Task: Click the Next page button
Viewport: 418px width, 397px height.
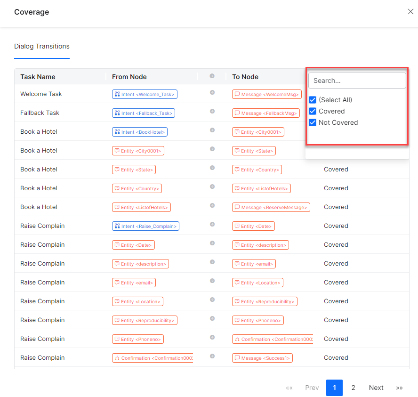Action: click(376, 388)
